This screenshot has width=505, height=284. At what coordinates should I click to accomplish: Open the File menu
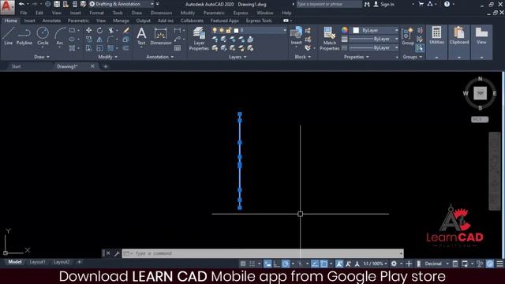click(x=24, y=13)
